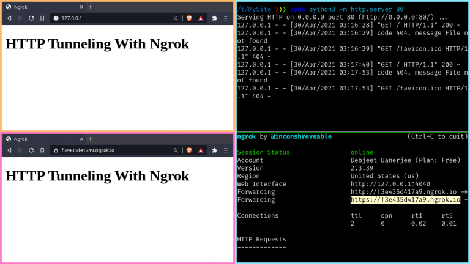Open the extensions puzzle icon in the 127.0.0.1 window
The height and width of the screenshot is (264, 470).
(x=215, y=18)
